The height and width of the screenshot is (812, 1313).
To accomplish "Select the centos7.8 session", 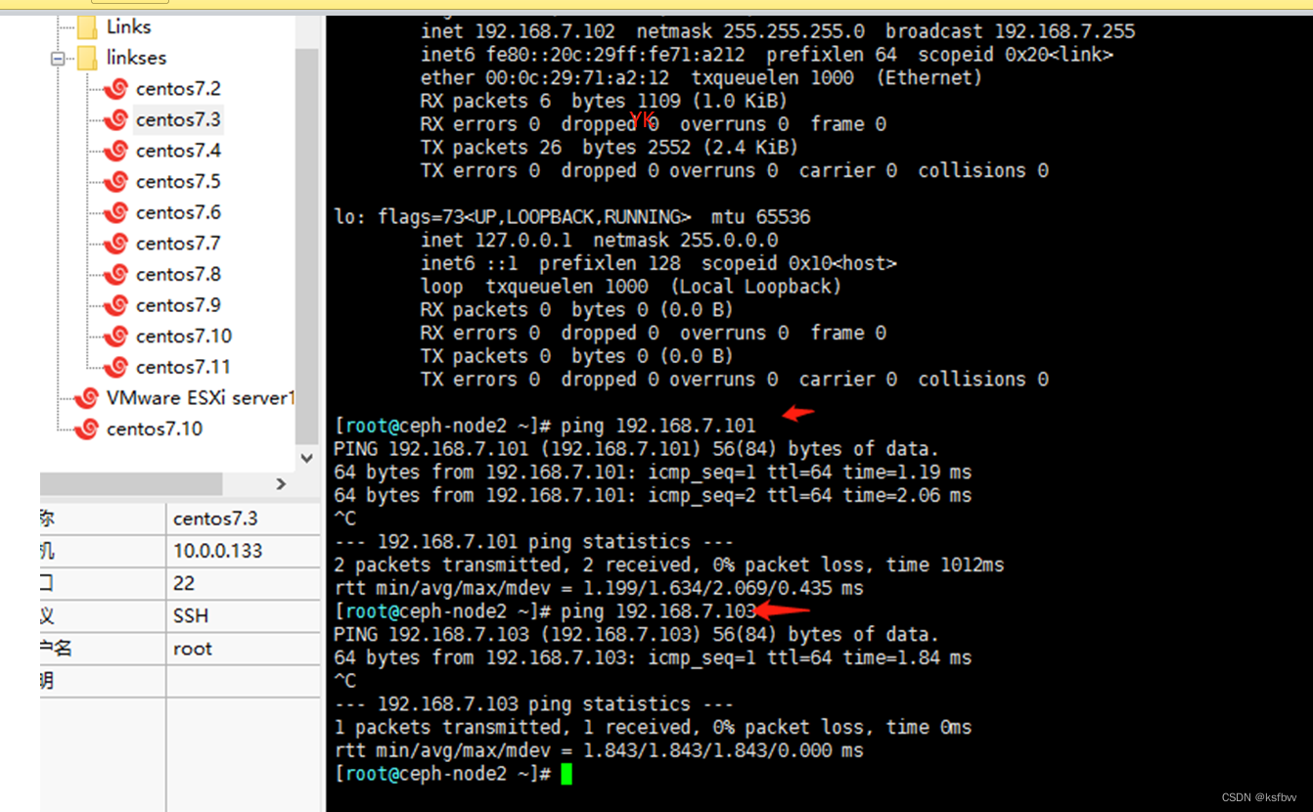I will pyautogui.click(x=178, y=275).
